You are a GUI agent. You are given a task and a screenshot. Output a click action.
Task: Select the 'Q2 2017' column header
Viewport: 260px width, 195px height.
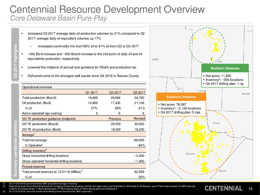coord(115,92)
